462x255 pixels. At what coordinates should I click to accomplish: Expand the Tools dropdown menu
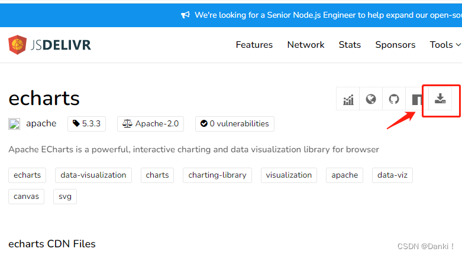pyautogui.click(x=445, y=45)
